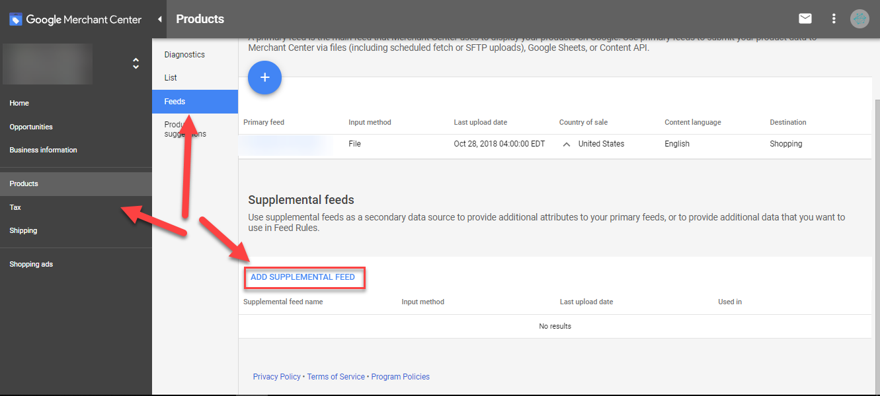Click the account avatar in header
This screenshot has height=396, width=880.
tap(860, 18)
